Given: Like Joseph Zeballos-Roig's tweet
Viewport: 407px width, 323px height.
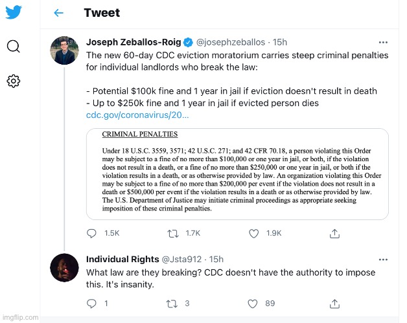Looking at the screenshot, I should point(255,233).
